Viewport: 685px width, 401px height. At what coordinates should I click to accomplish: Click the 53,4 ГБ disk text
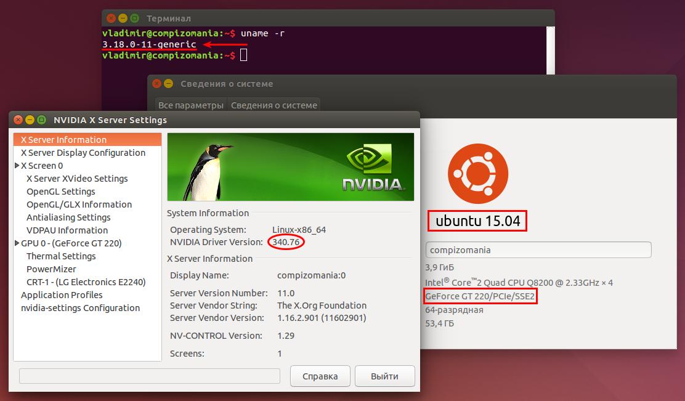tap(439, 323)
